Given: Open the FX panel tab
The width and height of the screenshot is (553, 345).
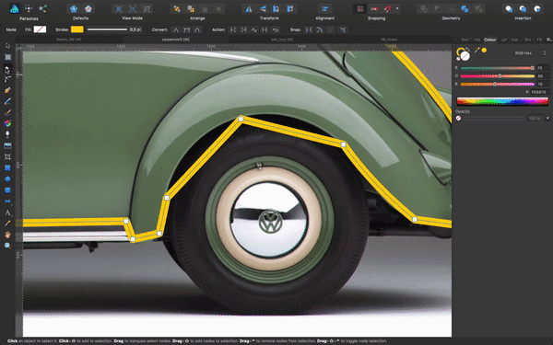Looking at the screenshot, I should [539, 40].
